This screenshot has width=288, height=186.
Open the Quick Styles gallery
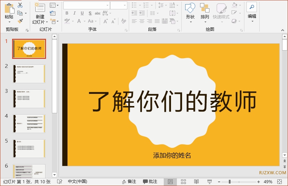pyautogui.click(x=221, y=12)
